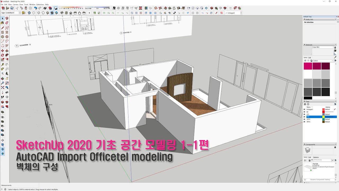This screenshot has width=339, height=191.
Task: Click the Untagged tag red color swatch
Action: coord(323,109)
